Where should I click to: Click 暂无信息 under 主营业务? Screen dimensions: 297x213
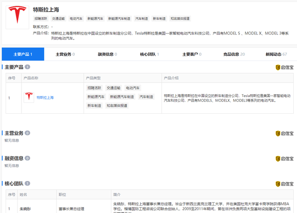[12, 141]
